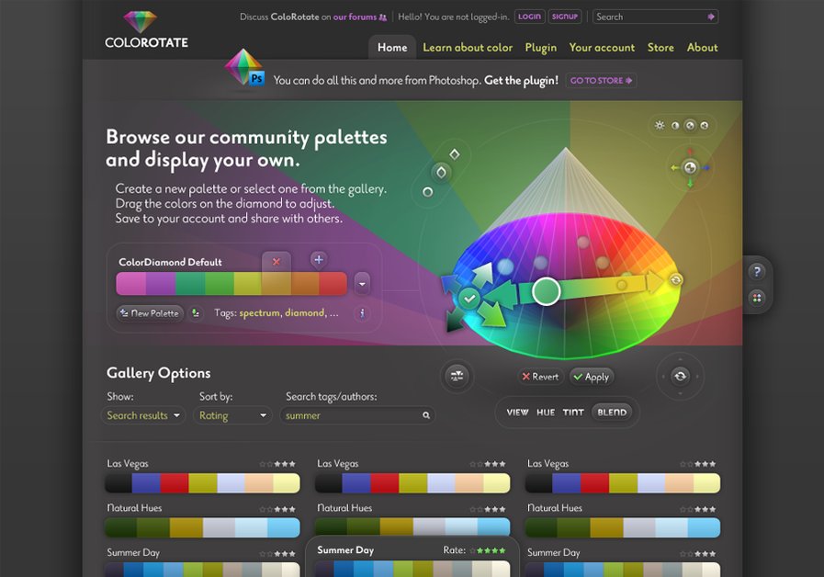This screenshot has width=824, height=577.
Task: Add a color with the plus icon
Action: pyautogui.click(x=319, y=260)
